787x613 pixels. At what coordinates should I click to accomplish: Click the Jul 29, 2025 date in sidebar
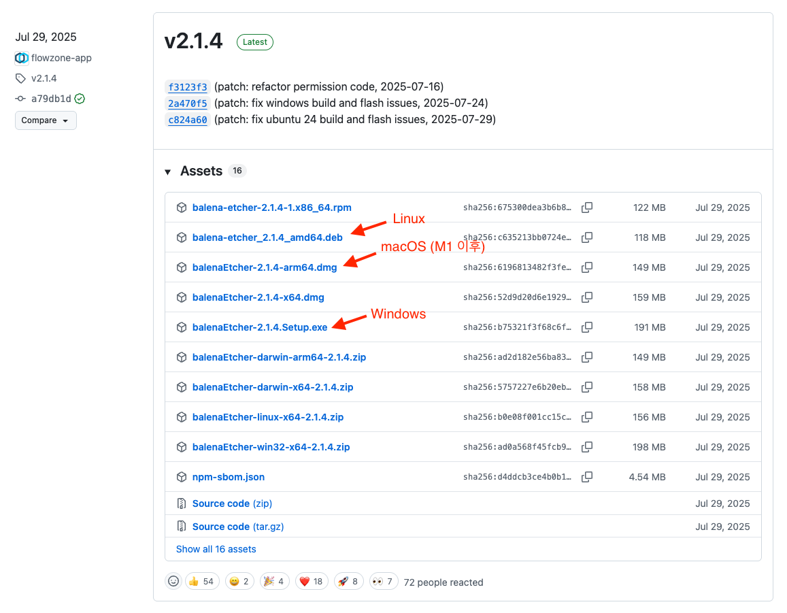pos(46,37)
